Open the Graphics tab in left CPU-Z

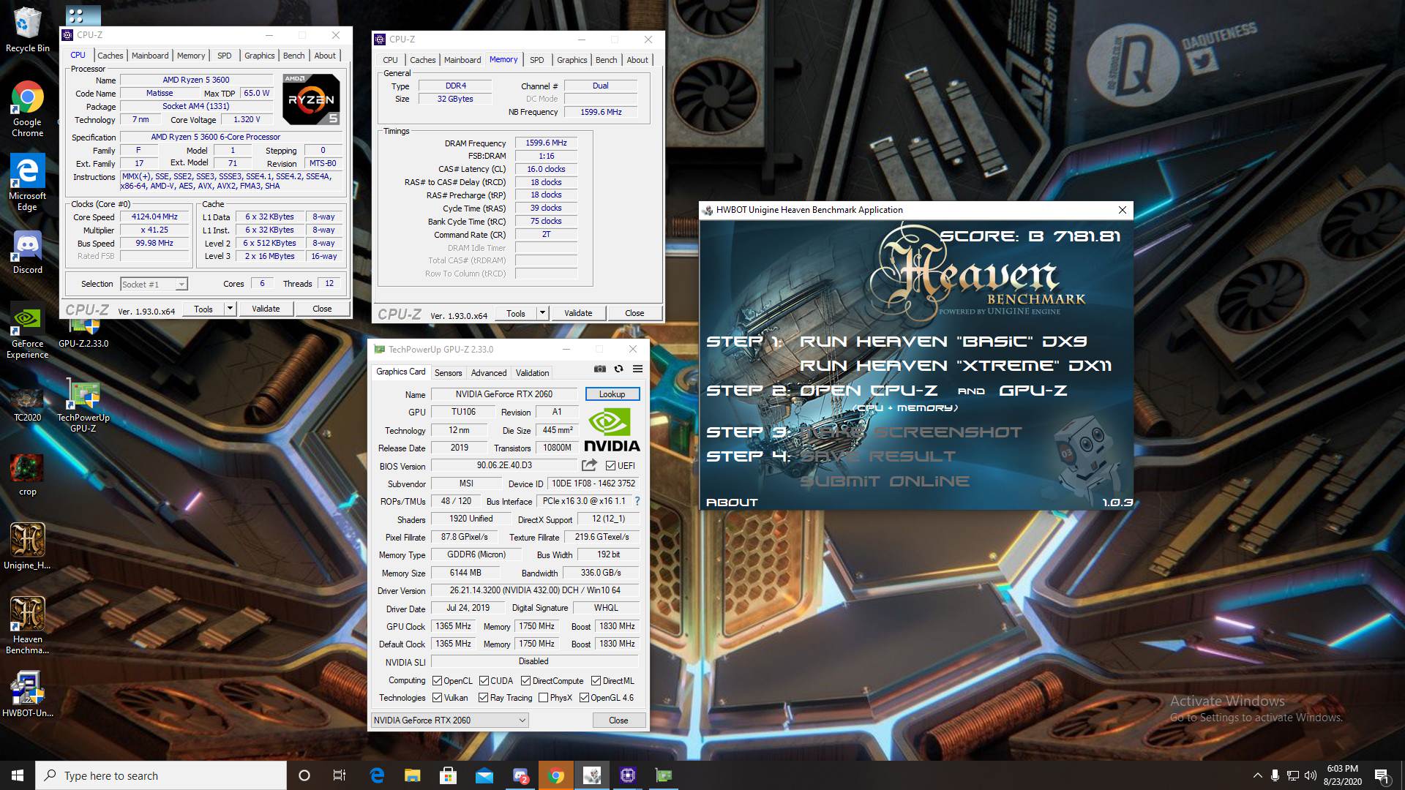[260, 56]
